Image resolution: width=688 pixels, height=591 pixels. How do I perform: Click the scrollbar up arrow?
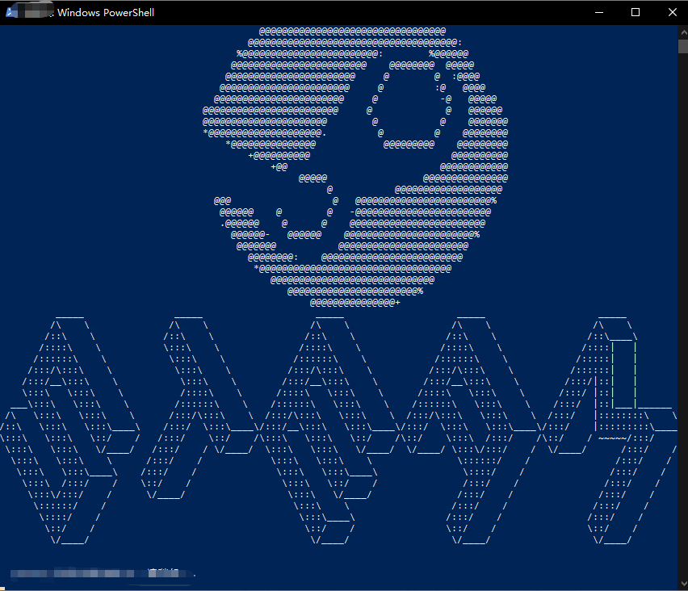[x=682, y=31]
